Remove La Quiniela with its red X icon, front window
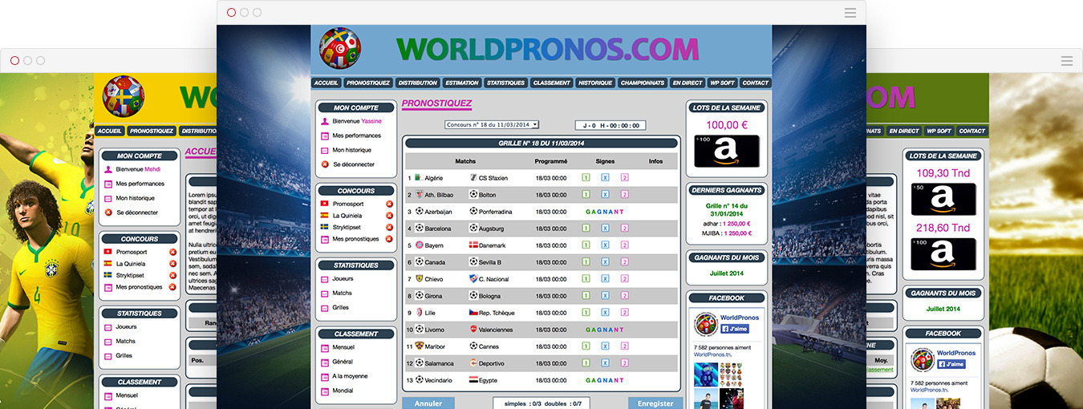1083x409 pixels. 389,216
